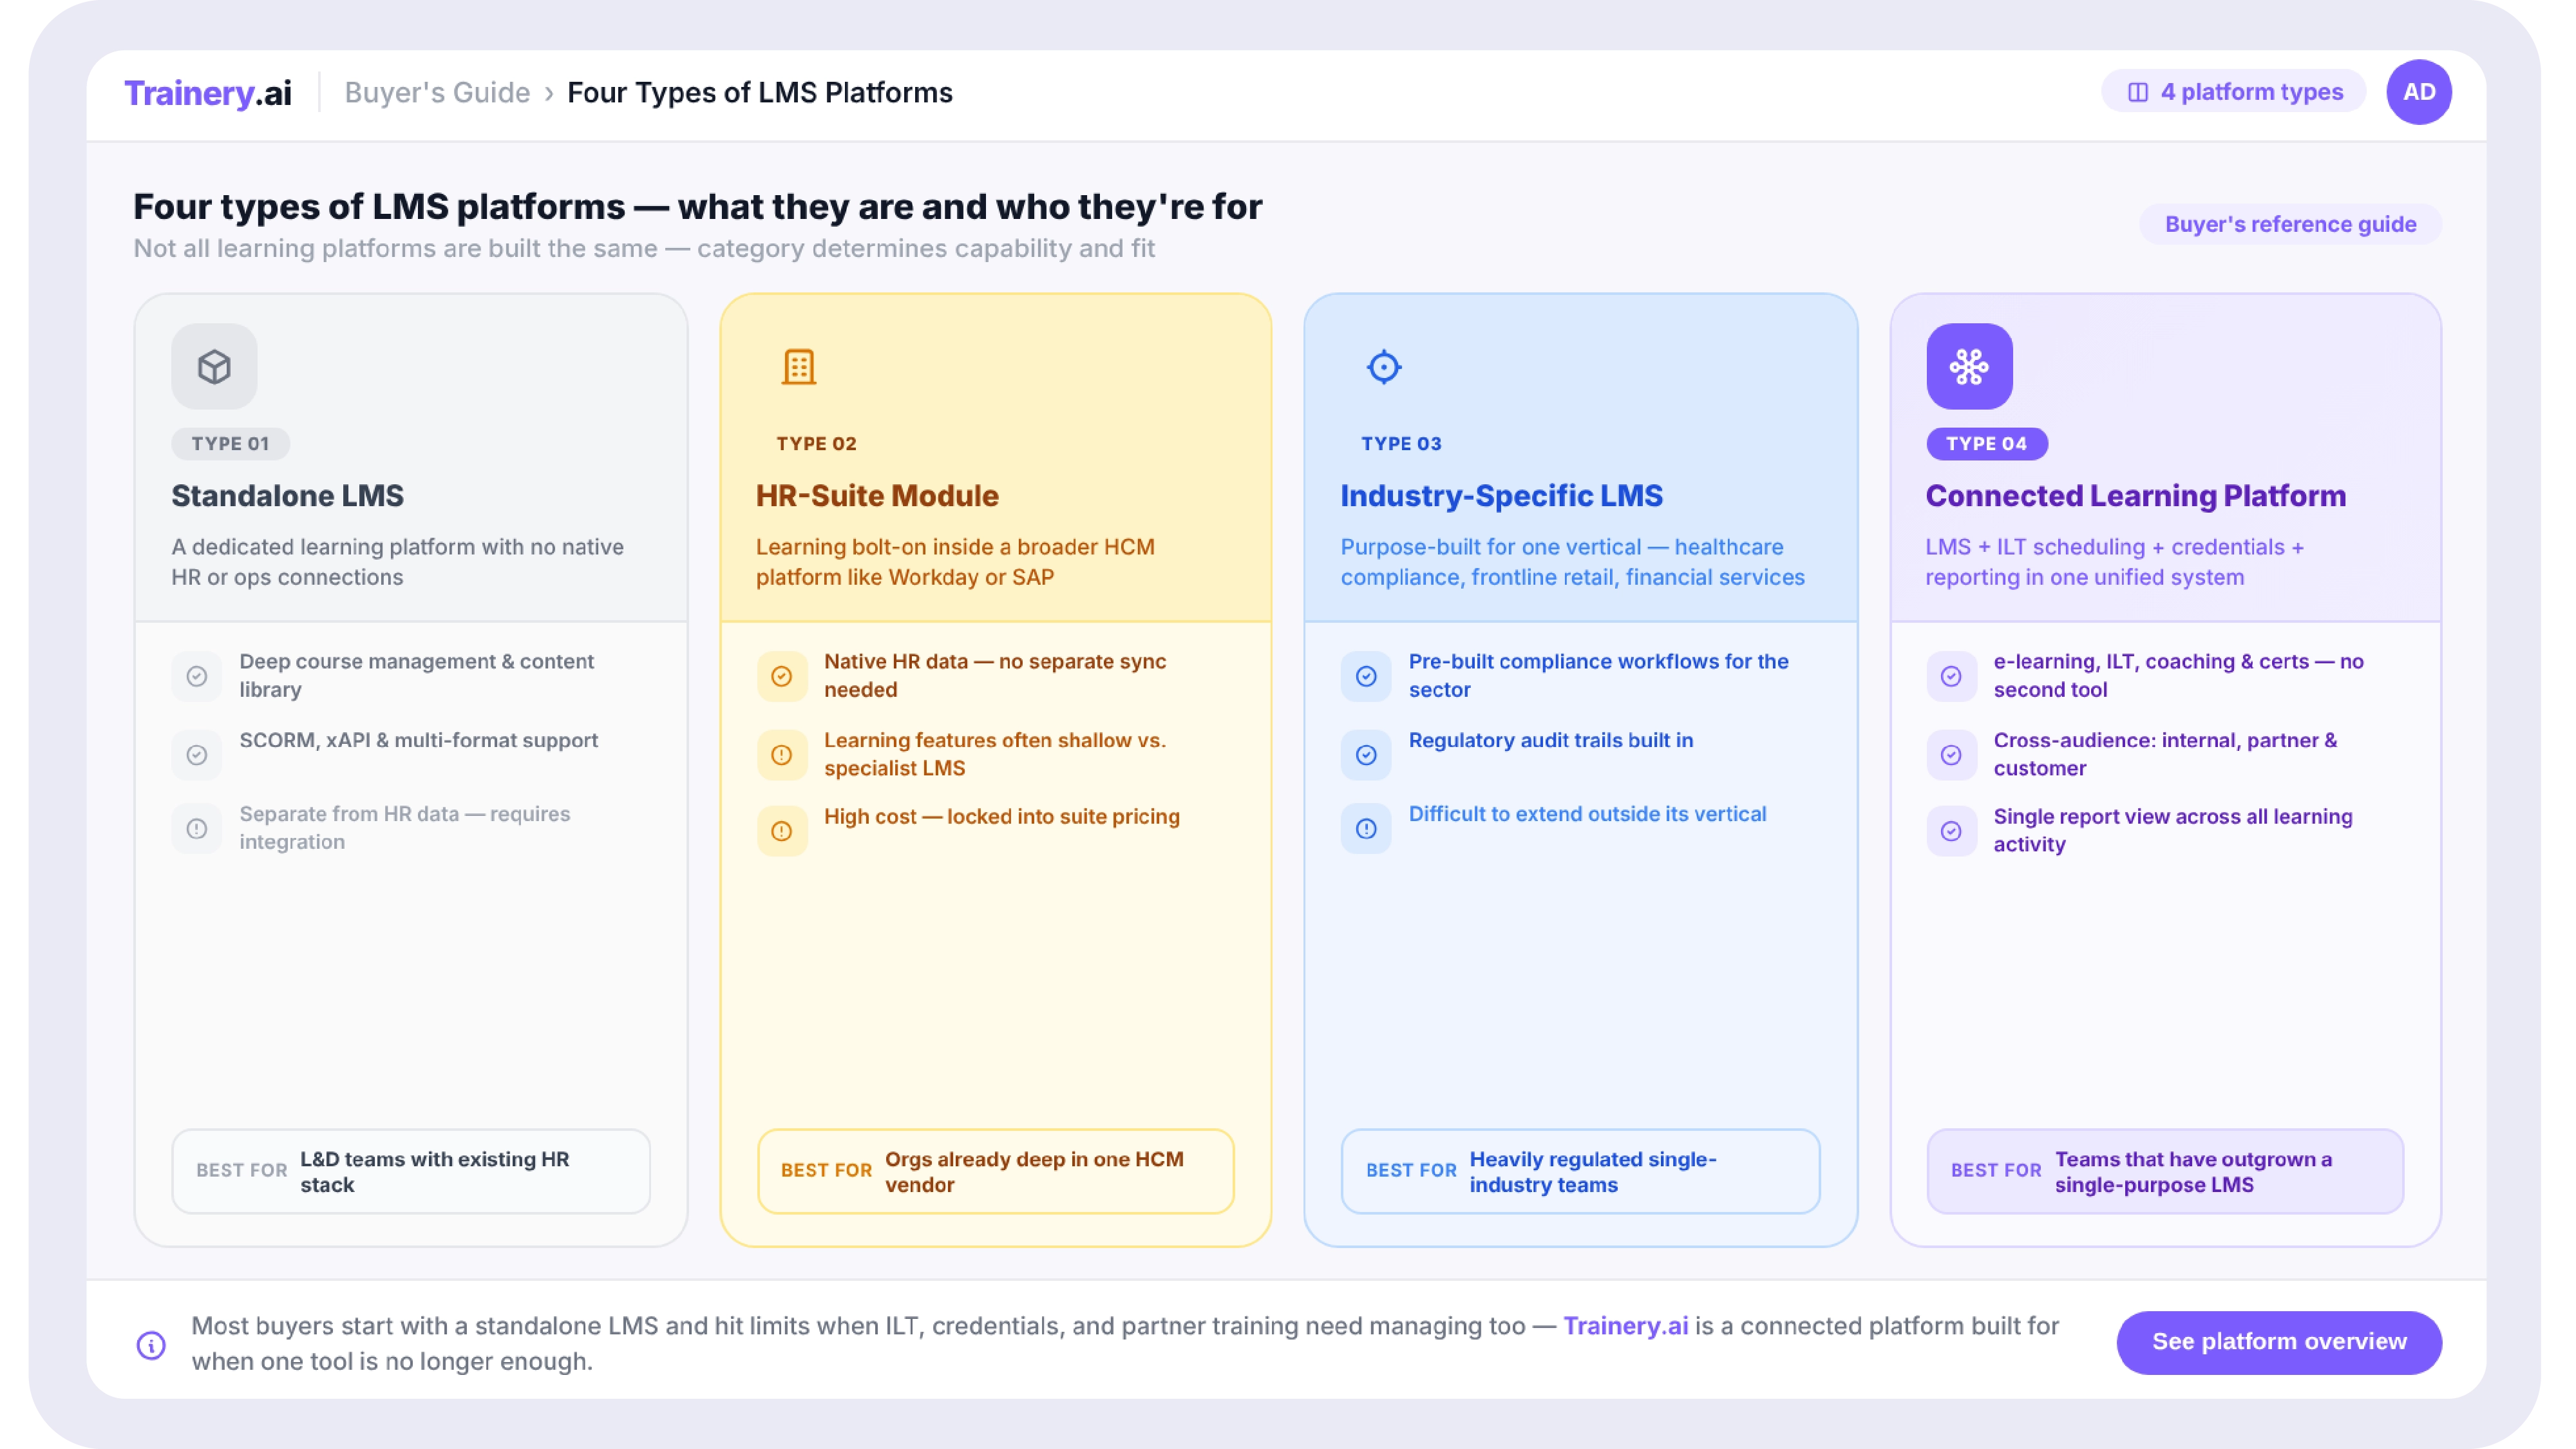Click the Four Types of LMS Platforms breadcrumb
The width and height of the screenshot is (2576, 1449).
coord(760,92)
